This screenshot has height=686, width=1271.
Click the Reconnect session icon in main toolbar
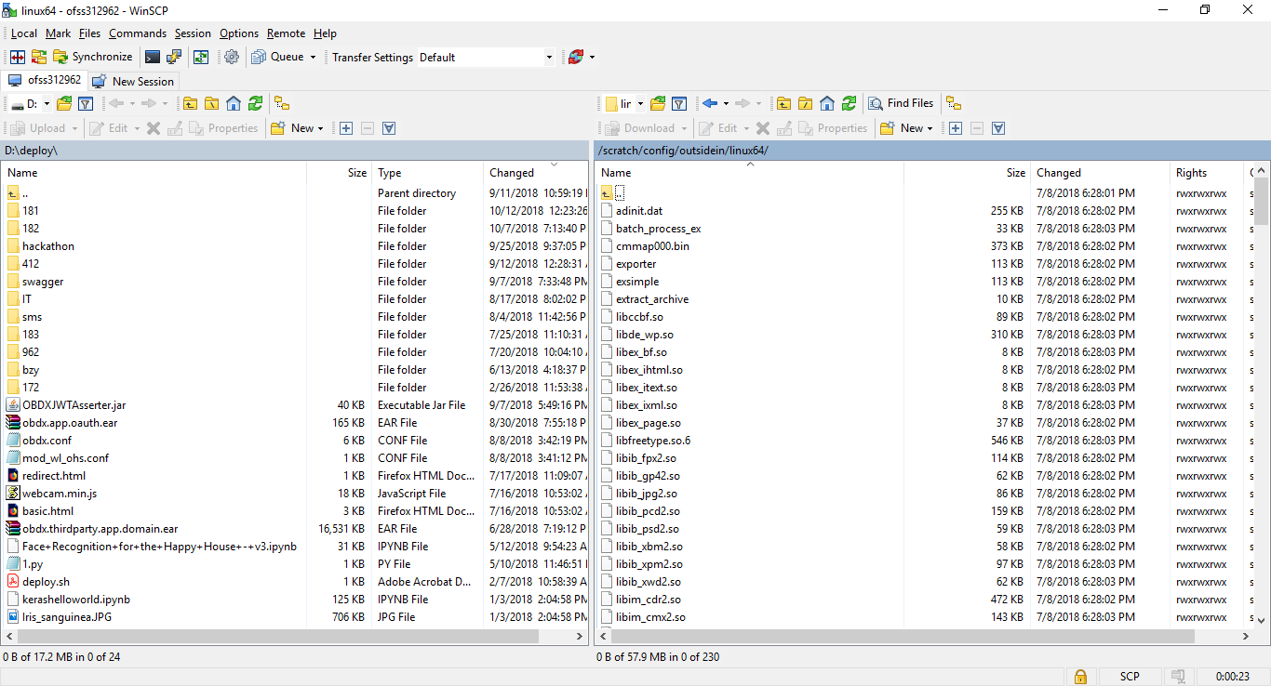(x=576, y=57)
